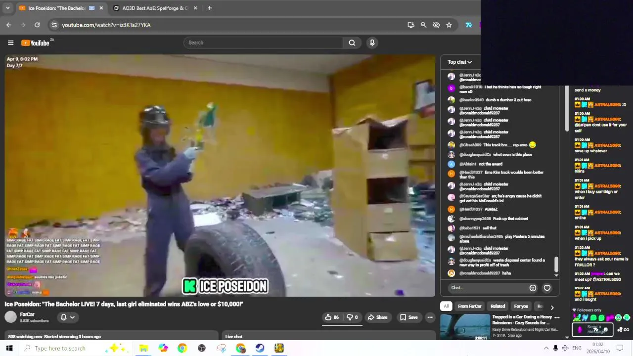The image size is (633, 356).
Task: Click the crossed-out eye icon in address bar
Action: tap(436, 25)
